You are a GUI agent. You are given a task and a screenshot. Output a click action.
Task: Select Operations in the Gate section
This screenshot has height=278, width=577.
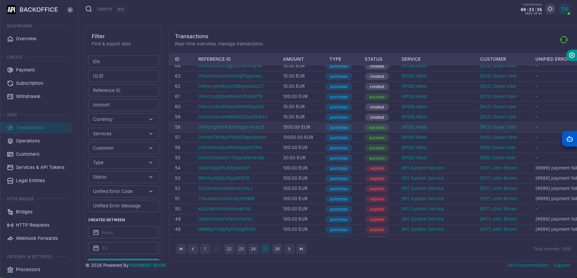click(36, 141)
